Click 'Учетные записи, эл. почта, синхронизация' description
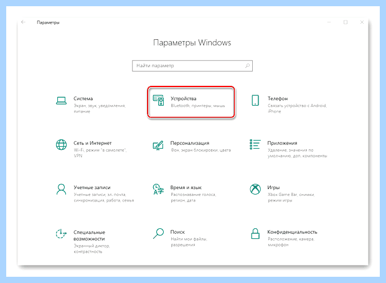Screen dimensions: 386x283 click(103, 197)
